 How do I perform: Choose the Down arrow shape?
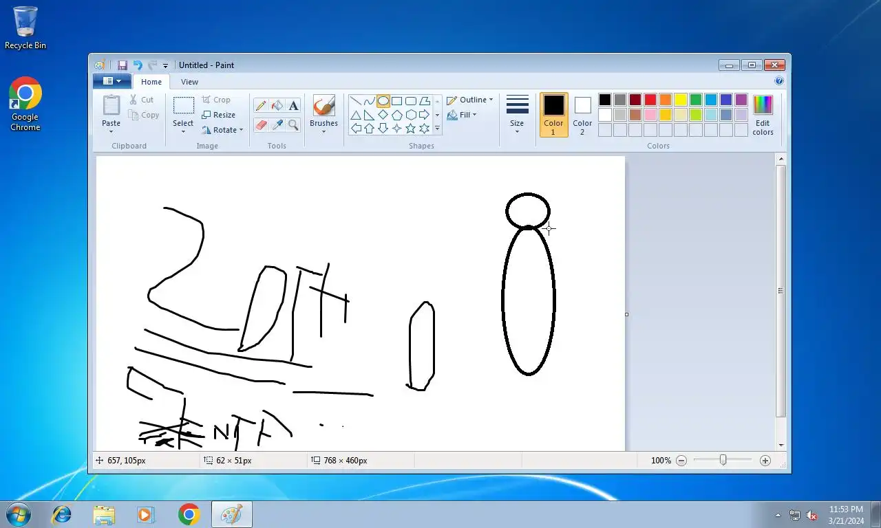[x=383, y=129]
